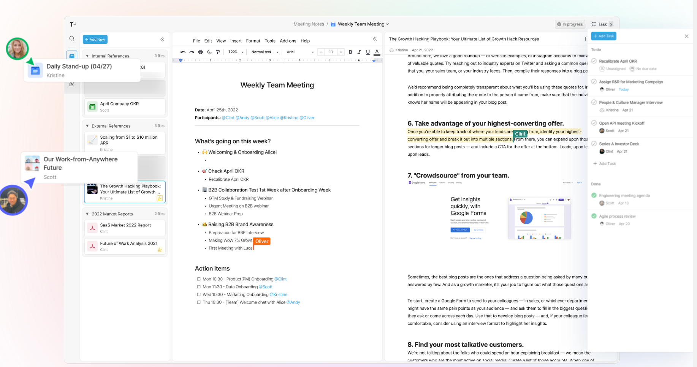Collapse the 2022 Market Reports section
Image resolution: width=697 pixels, height=367 pixels.
tap(87, 214)
